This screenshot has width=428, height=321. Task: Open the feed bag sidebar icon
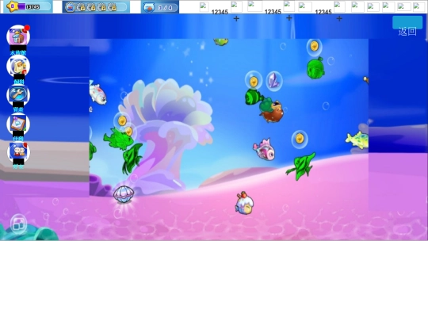click(x=18, y=66)
